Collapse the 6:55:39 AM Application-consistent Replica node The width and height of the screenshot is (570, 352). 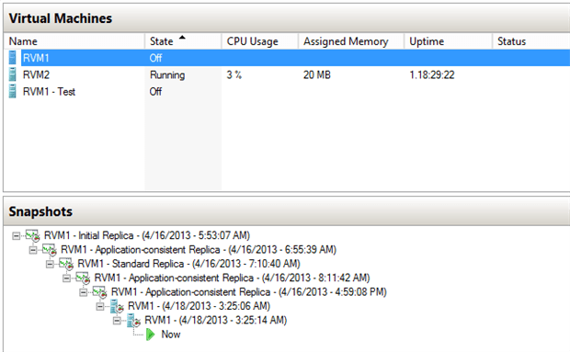coord(33,250)
